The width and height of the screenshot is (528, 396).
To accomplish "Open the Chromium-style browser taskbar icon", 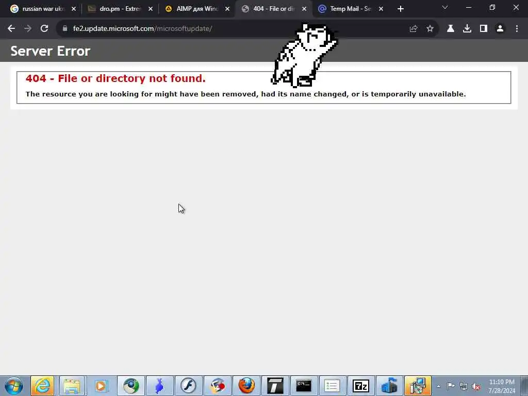I will click(130, 386).
